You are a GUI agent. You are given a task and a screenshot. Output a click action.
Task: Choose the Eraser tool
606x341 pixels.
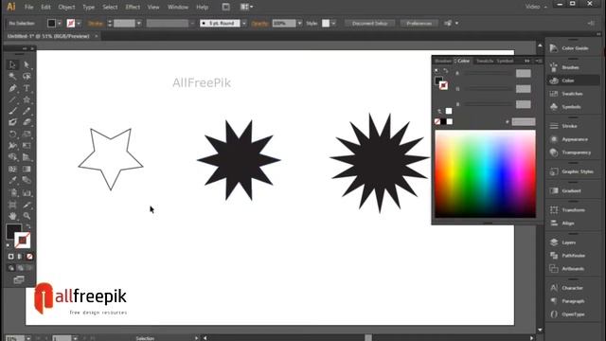(27, 122)
